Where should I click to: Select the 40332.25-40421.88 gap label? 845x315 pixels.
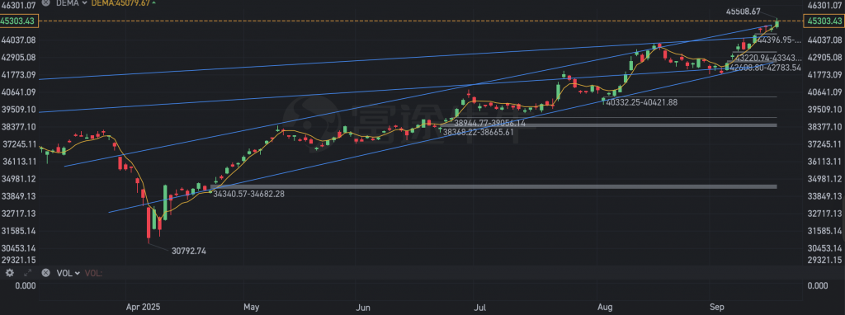point(642,102)
